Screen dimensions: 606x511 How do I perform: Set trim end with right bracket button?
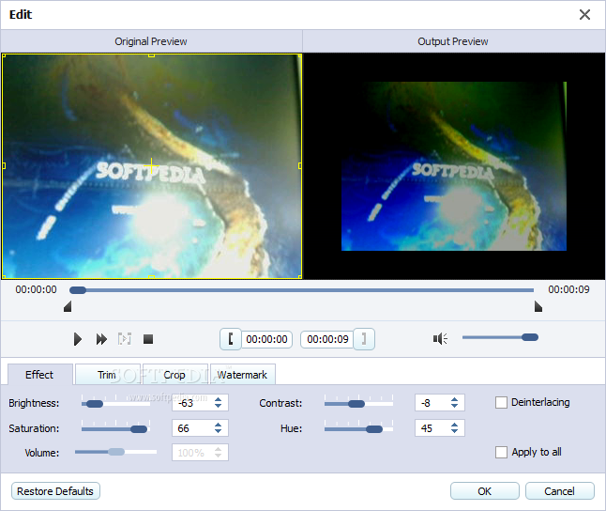click(x=364, y=339)
